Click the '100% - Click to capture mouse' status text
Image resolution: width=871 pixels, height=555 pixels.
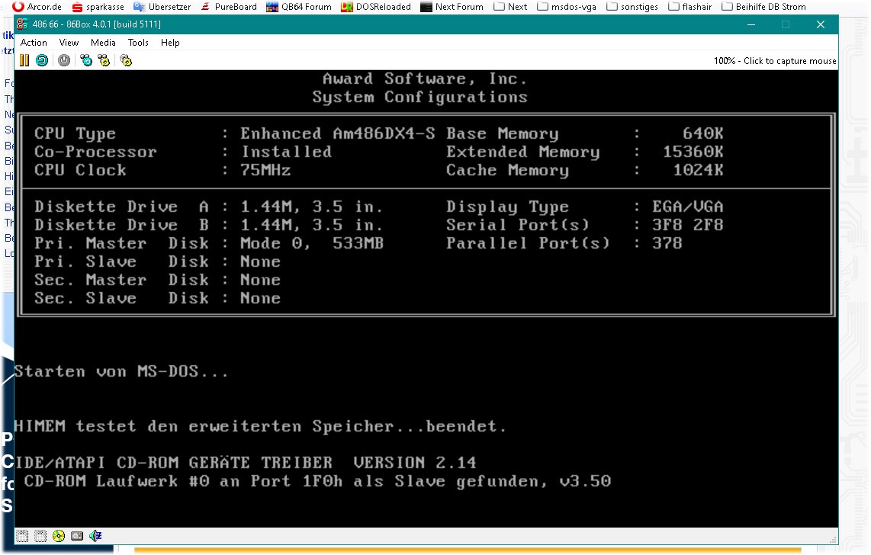[775, 61]
